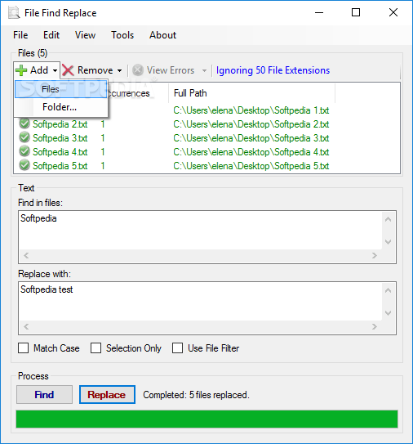Click right arrow of Replace with horizontal scrollbar
The image size is (413, 444).
click(x=375, y=326)
